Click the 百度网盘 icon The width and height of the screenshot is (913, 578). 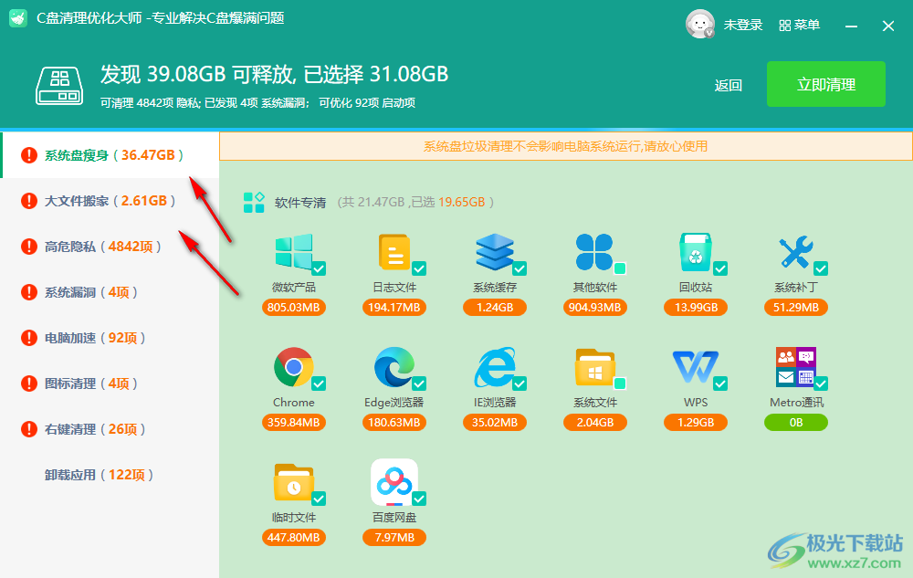[394, 482]
